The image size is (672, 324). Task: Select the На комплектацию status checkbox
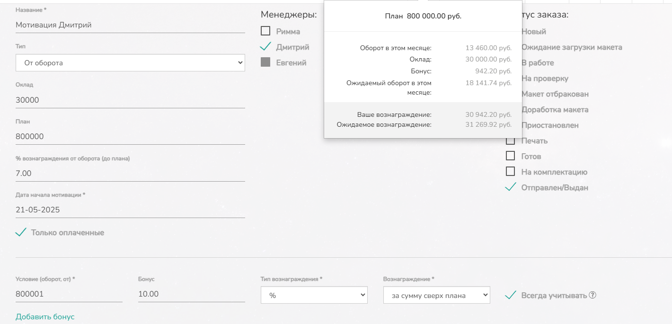[510, 172]
